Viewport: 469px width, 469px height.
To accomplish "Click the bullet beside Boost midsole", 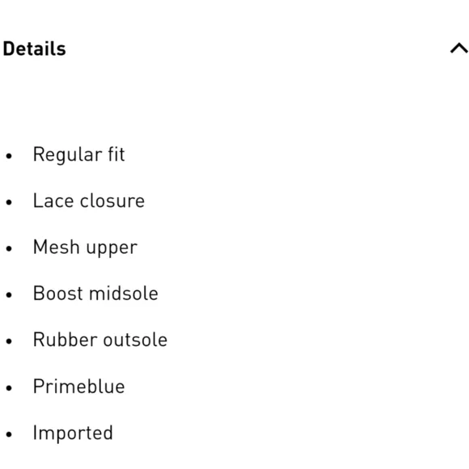I will point(9,295).
